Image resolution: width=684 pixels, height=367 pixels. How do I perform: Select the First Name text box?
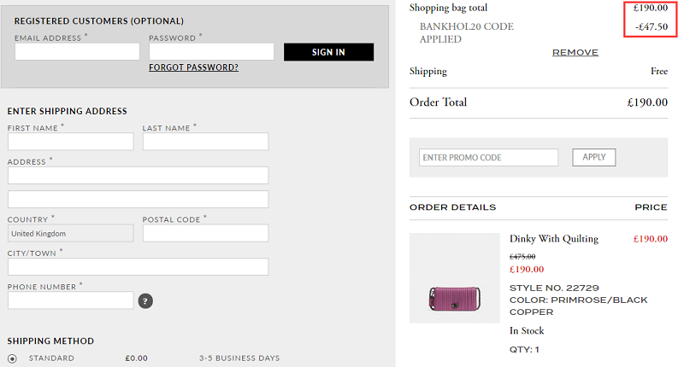[70, 142]
